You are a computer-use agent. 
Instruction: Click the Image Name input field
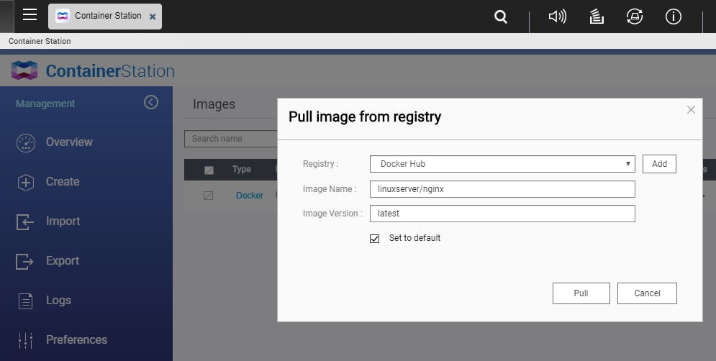[x=502, y=189]
